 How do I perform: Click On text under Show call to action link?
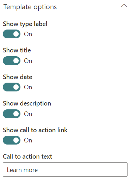(x=28, y=140)
